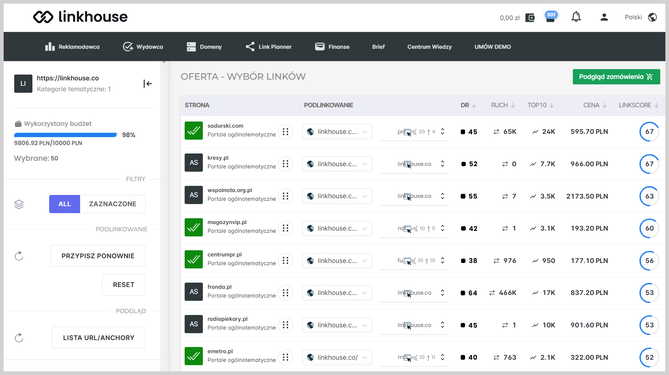Screen dimensions: 669x375
Task: Open drag handle menu for kresy.pl
Action: click(286, 164)
